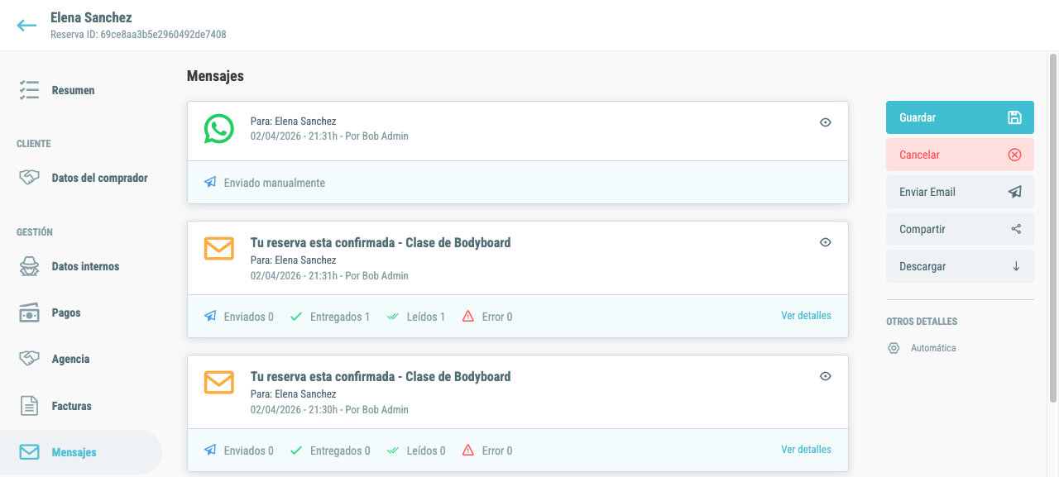Click the Elena Sanchez header name
This screenshot has width=1059, height=477.
tap(91, 17)
